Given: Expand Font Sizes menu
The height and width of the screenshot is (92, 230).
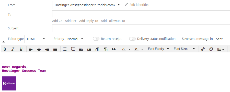Looking at the screenshot, I should pos(184,49).
